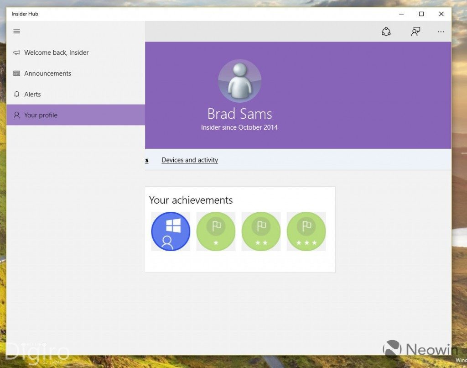Click the megaphone icon beside Welcome back

coord(17,53)
